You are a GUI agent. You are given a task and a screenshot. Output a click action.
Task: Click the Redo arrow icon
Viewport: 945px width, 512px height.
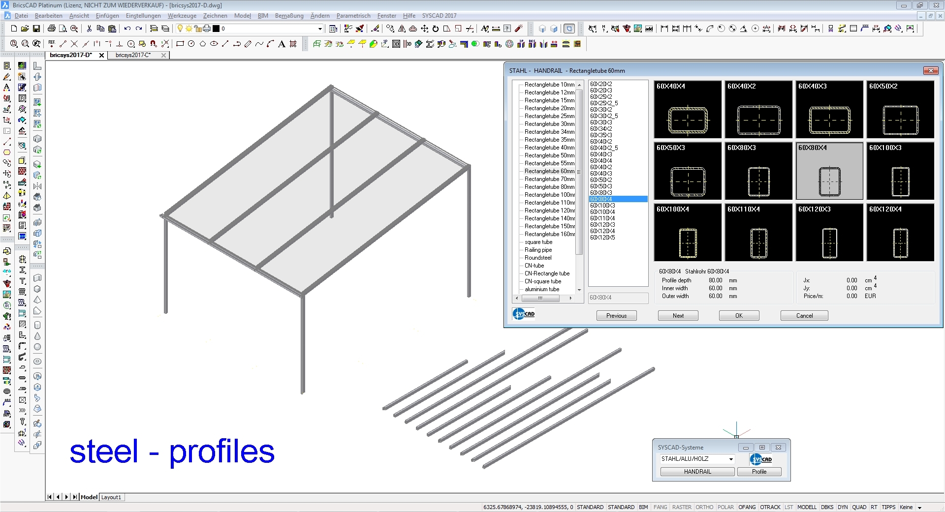point(139,29)
